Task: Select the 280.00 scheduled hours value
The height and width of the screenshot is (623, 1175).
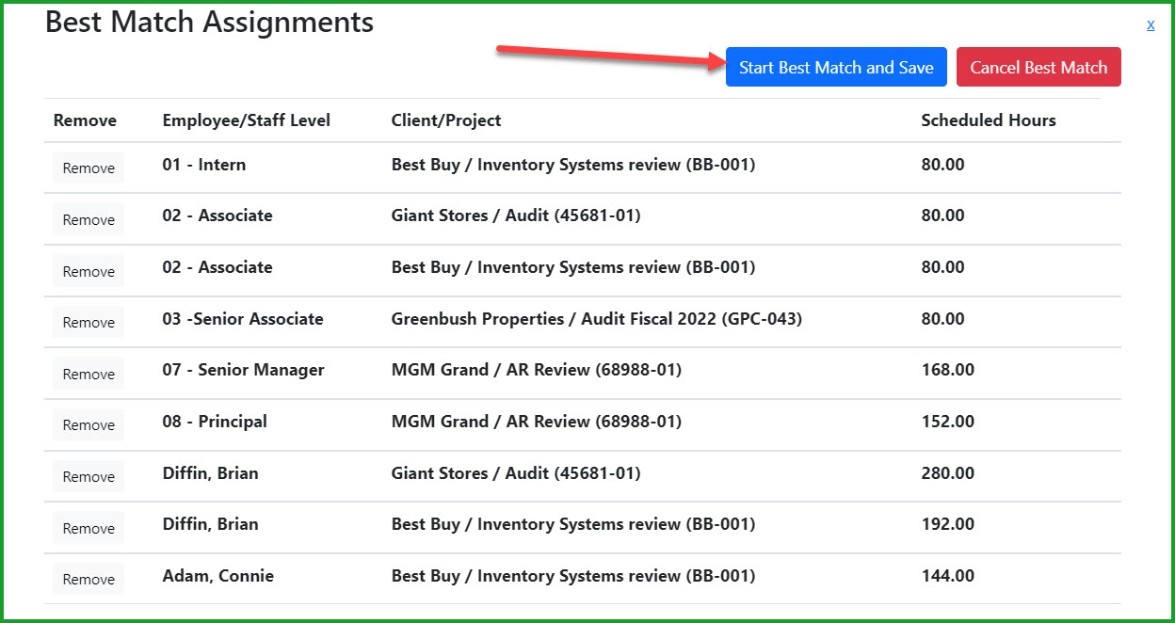Action: (x=947, y=473)
